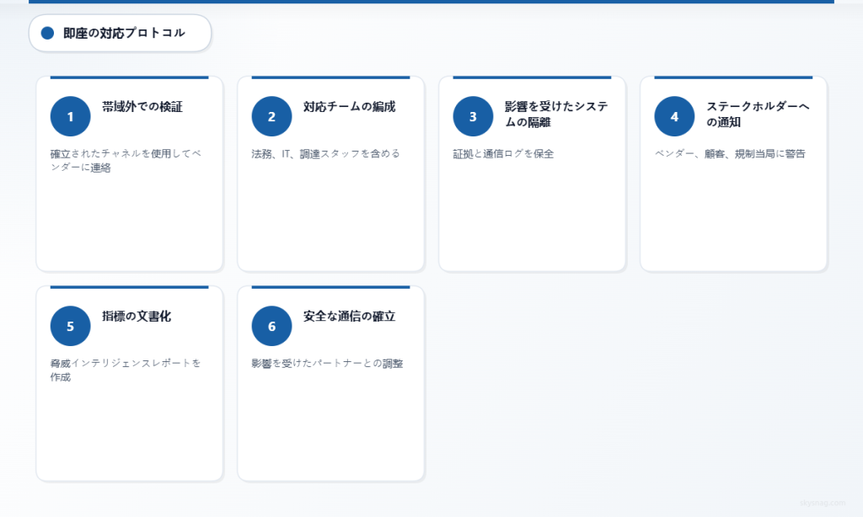Click the number 4 circle icon on ステークホルダー card
863x517 pixels.
click(x=673, y=115)
